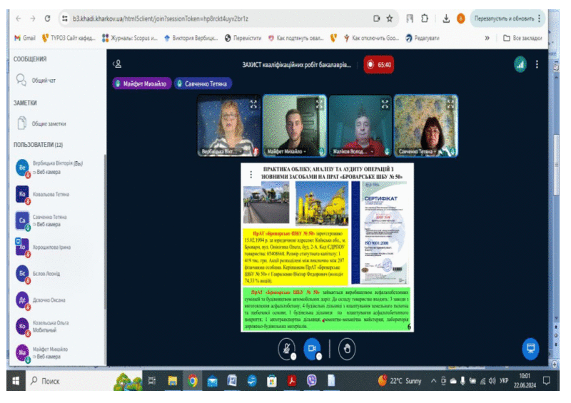This screenshot has height=403, width=571.
Task: Open dropdown on Майфет Михайло webcam label
Action: (x=287, y=151)
